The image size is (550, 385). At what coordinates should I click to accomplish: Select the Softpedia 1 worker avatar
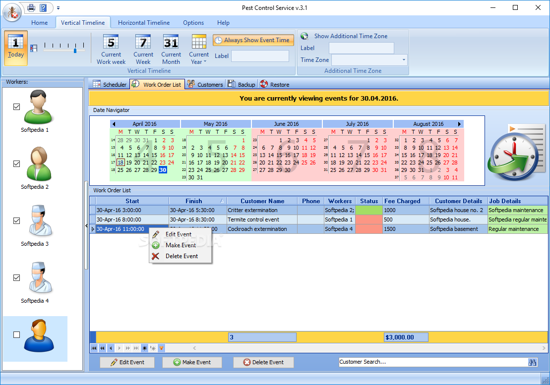pyautogui.click(x=38, y=107)
